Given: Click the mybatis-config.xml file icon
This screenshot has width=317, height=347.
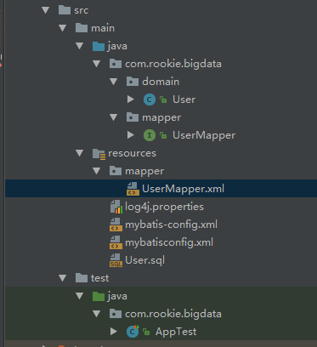Looking at the screenshot, I should (116, 225).
